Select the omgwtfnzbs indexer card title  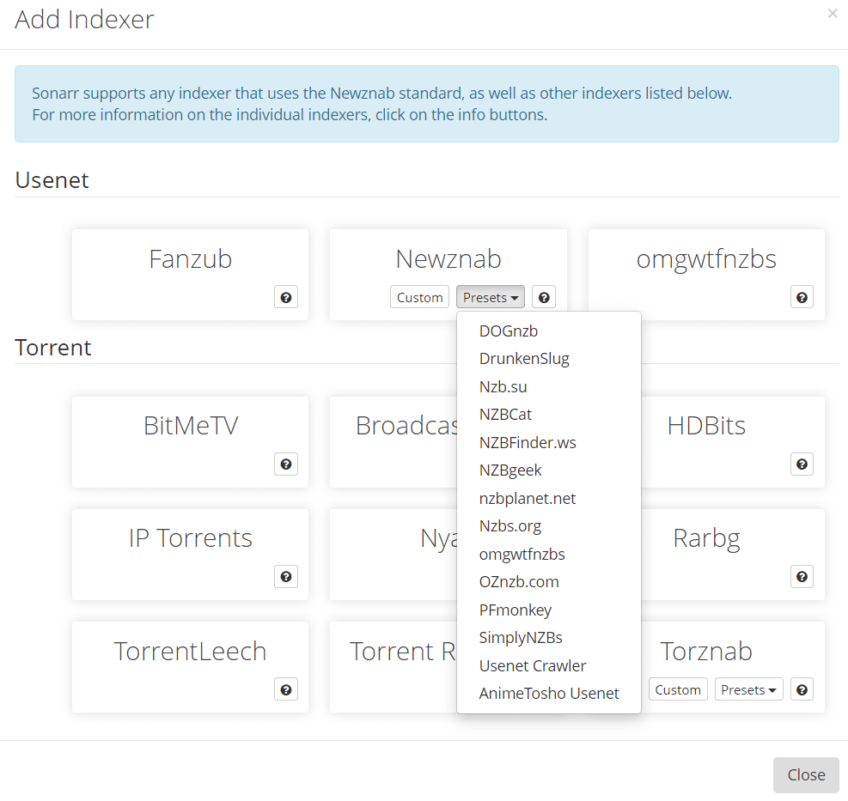tap(706, 259)
